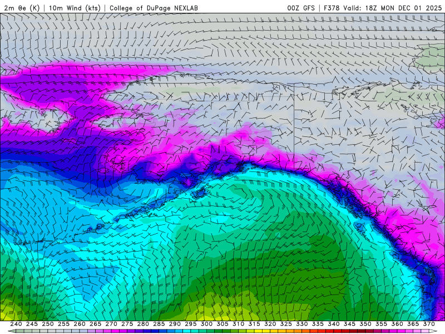Click the 'F378' forecast hour text
This screenshot has width=445, height=334.
332,8
